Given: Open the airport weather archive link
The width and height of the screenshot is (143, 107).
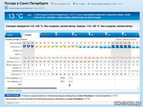Looking at the screenshot, I should (x=107, y=4).
